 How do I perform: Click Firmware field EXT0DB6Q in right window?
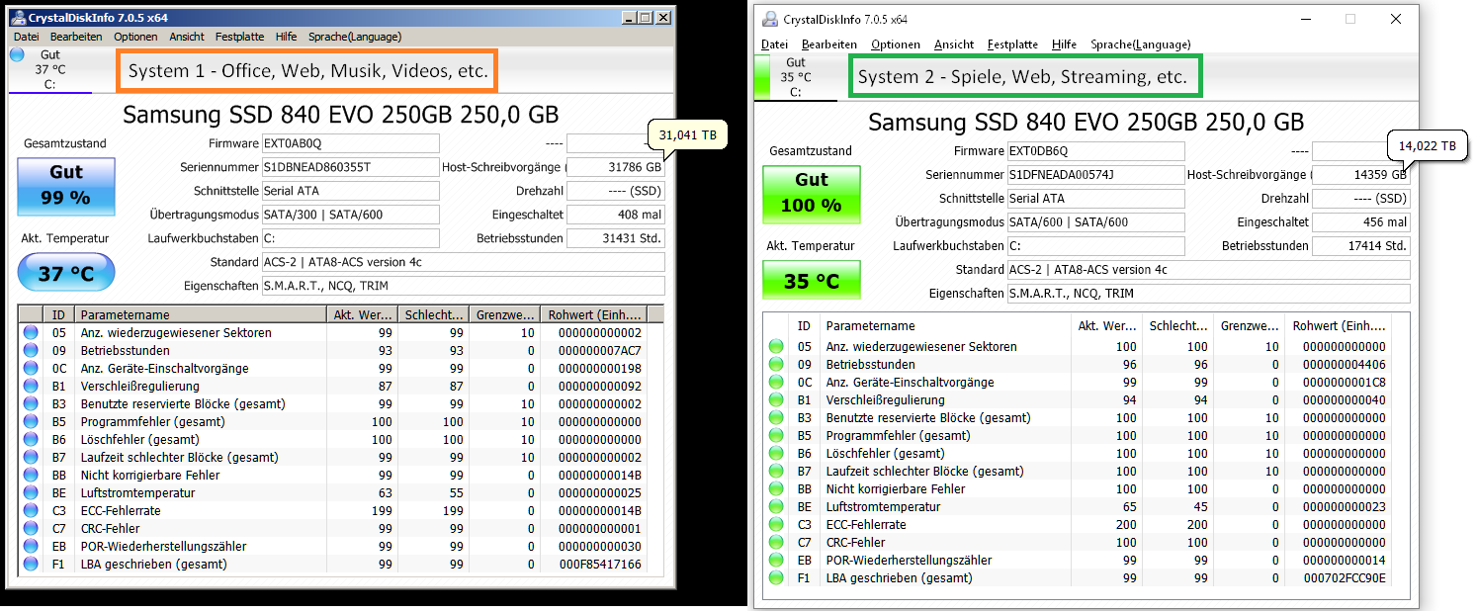point(1095,151)
